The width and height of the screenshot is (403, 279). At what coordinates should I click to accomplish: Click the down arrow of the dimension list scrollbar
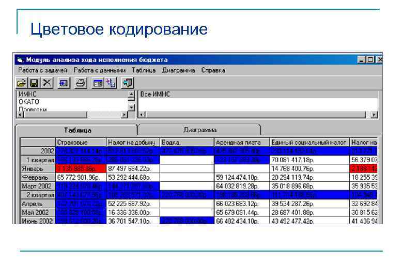coord(131,107)
